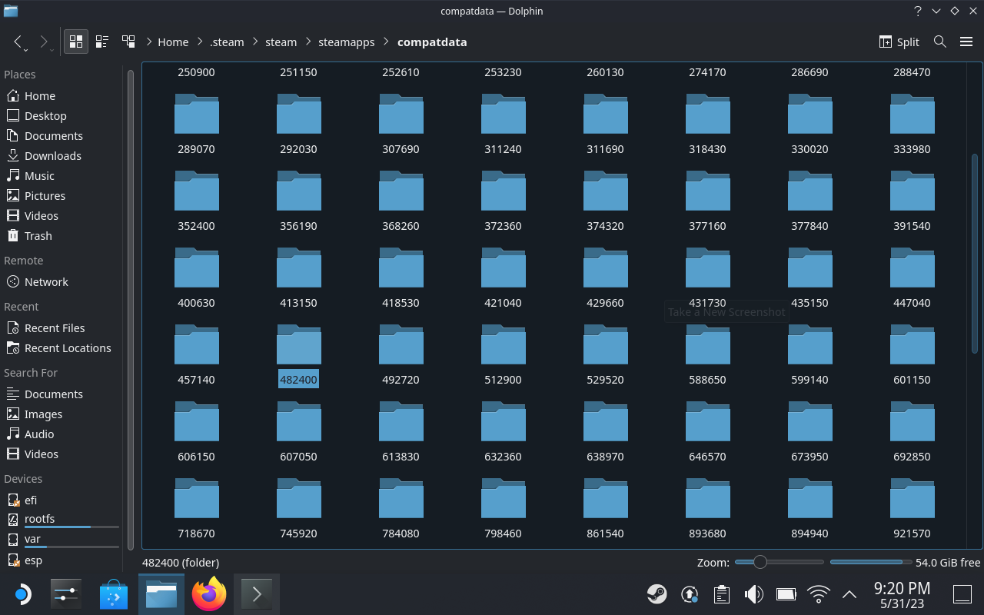Click the Search magnifier icon
This screenshot has height=615, width=984.
pyautogui.click(x=939, y=42)
